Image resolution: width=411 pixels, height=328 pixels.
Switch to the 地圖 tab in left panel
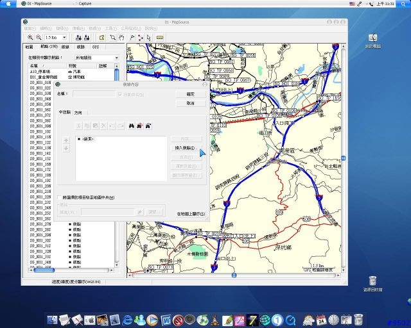tap(29, 47)
